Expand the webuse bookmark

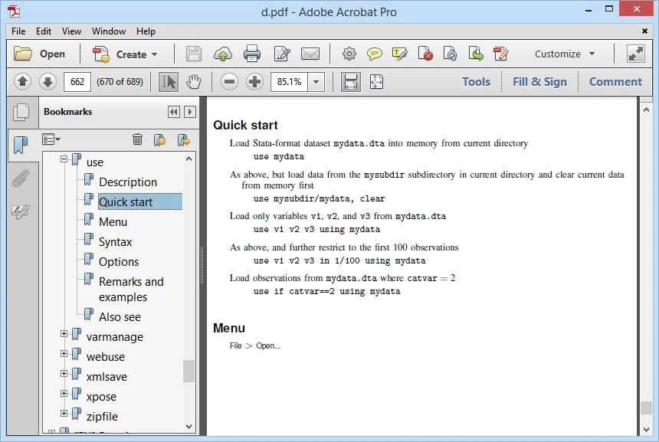pos(64,353)
